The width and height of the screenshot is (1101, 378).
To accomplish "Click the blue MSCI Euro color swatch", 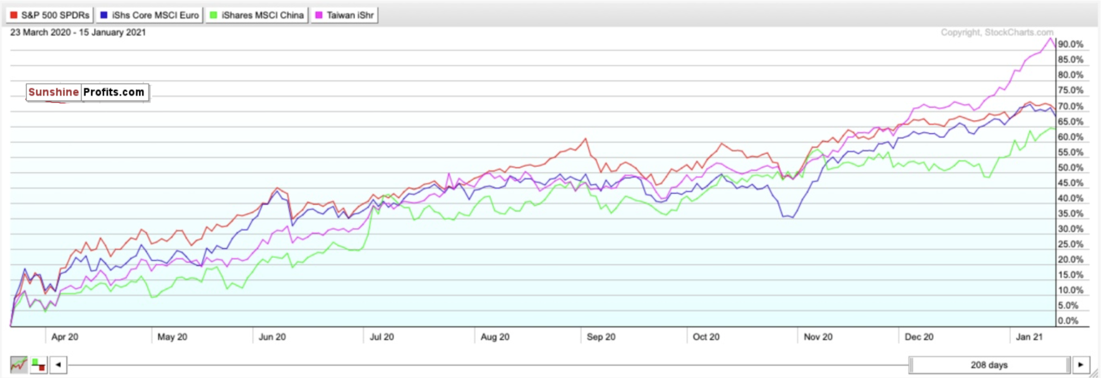I will [104, 15].
